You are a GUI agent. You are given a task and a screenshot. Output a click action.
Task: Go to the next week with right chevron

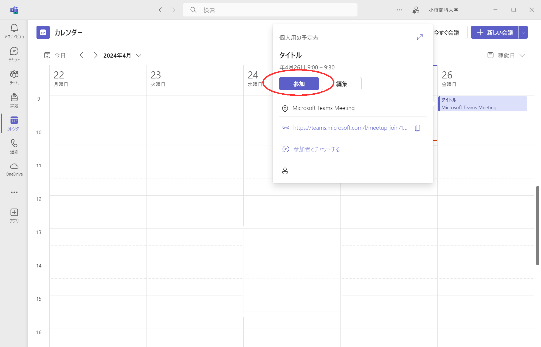tap(95, 55)
